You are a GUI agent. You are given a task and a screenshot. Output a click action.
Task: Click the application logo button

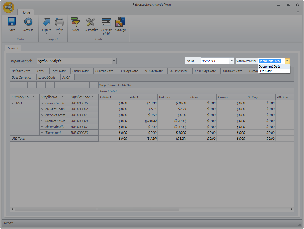coord(9,7)
